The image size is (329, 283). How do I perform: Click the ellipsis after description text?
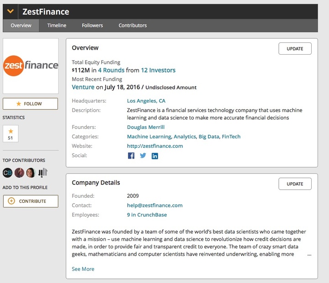click(x=309, y=255)
